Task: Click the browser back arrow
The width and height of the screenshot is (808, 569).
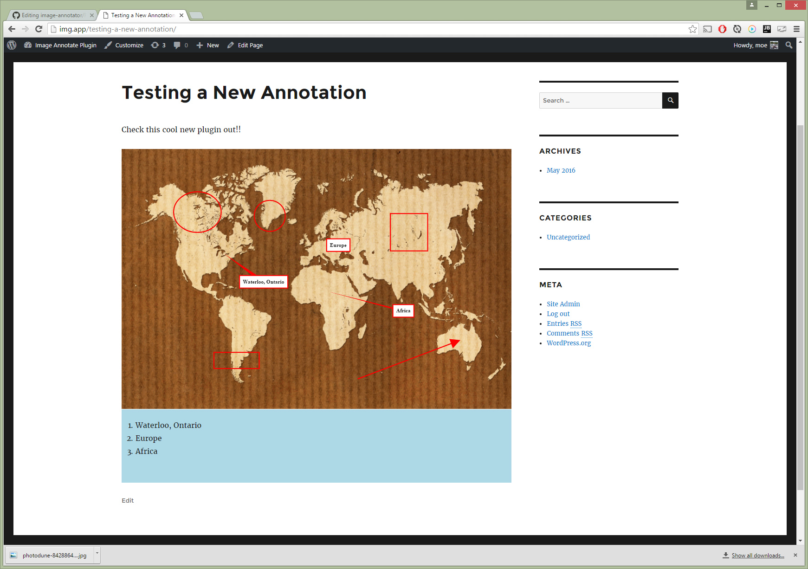Action: click(x=12, y=29)
